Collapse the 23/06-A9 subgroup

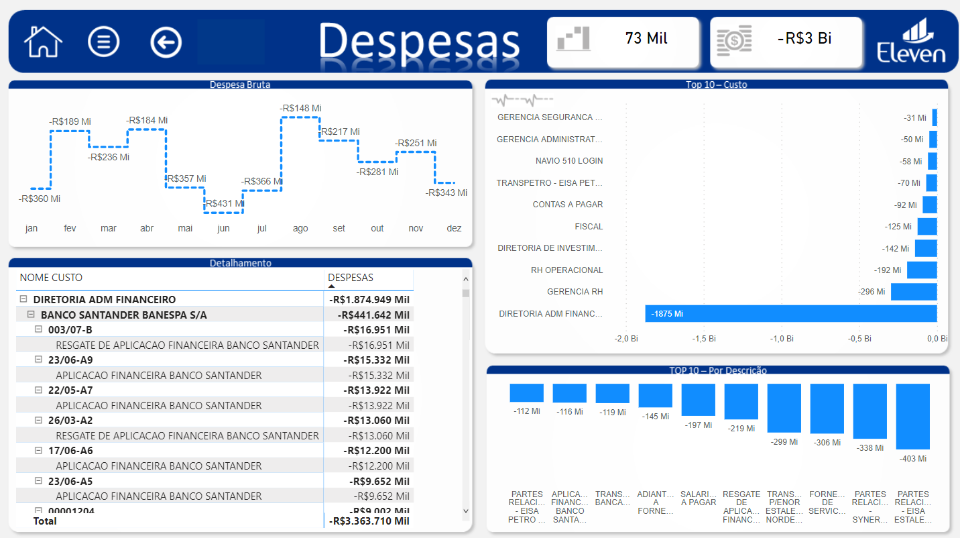[x=40, y=360]
